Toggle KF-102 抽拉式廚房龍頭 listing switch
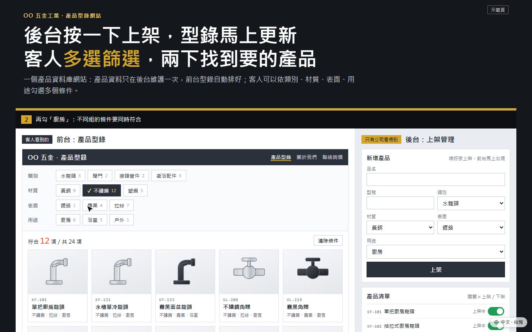The image size is (532, 332). tap(496, 326)
